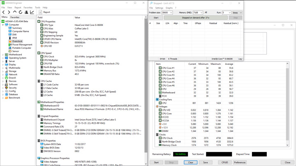Screen dimensions: 296x166
Task: Open the Memory (MiB) dropdown in LinX
Action: (201, 13)
